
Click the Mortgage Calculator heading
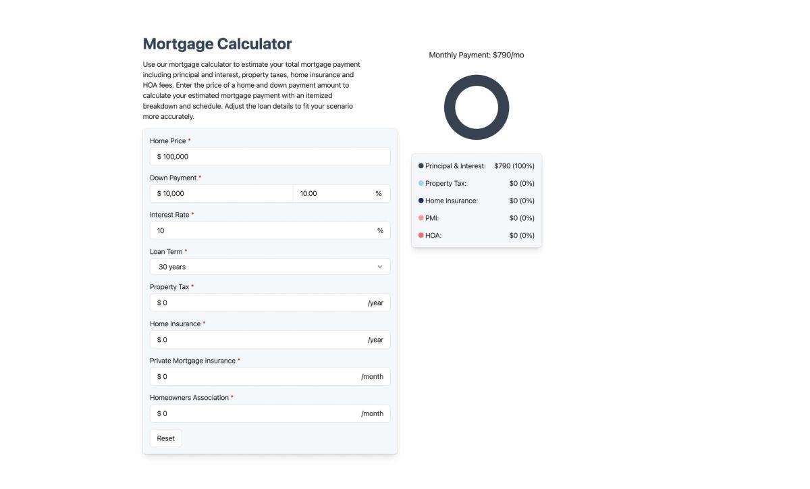point(217,44)
